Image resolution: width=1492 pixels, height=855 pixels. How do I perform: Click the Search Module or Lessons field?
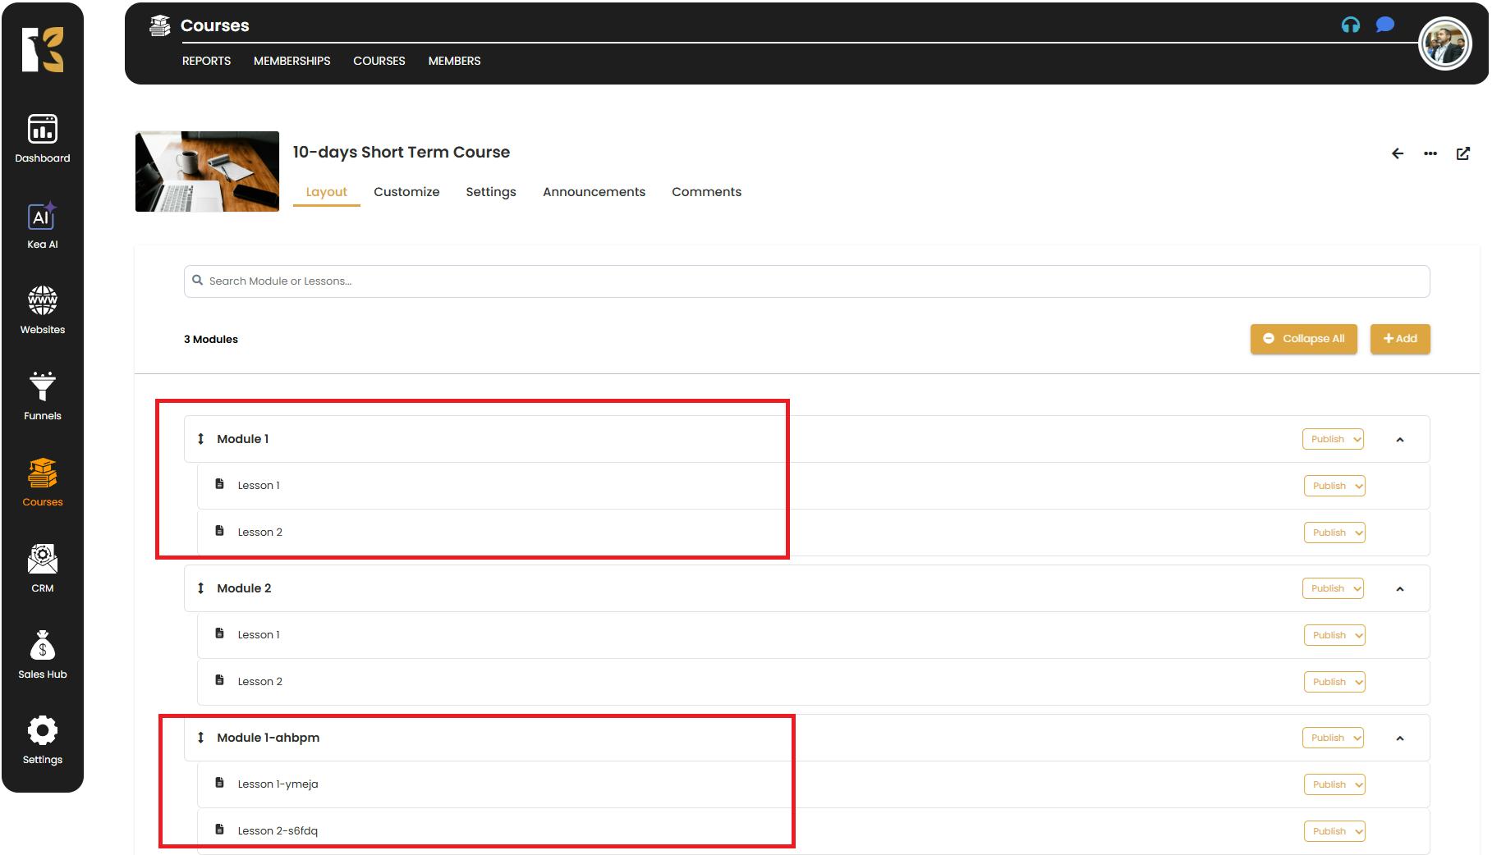click(x=805, y=281)
